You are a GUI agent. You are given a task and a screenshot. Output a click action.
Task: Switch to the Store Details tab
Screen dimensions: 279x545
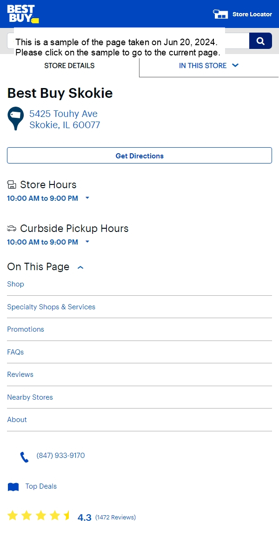coord(69,66)
